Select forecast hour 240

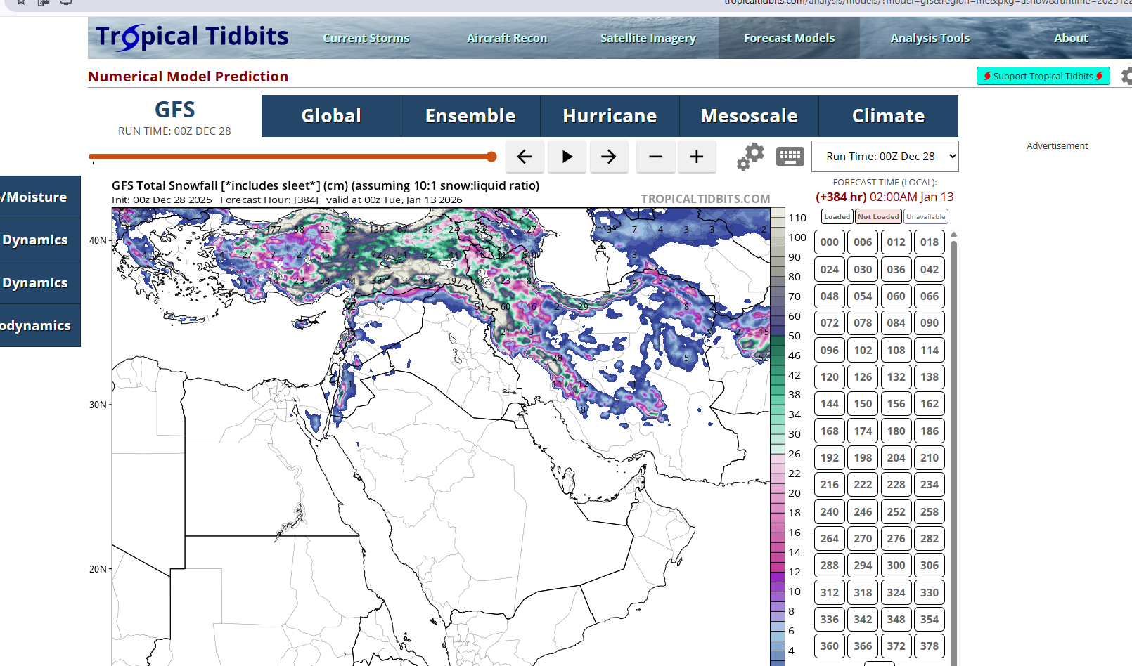coord(830,512)
